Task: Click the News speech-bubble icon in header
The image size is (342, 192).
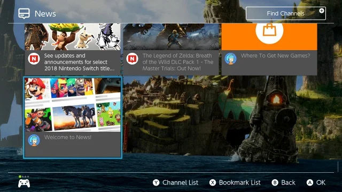Action: (24, 14)
